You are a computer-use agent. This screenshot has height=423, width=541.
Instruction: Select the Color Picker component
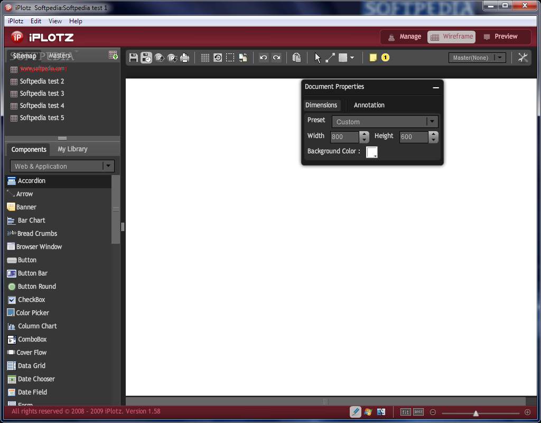(58, 313)
